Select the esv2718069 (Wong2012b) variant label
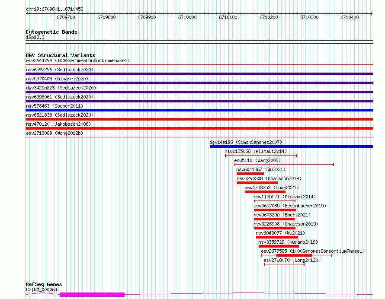Image resolution: width=385 pixels, height=299 pixels. [x=55, y=133]
